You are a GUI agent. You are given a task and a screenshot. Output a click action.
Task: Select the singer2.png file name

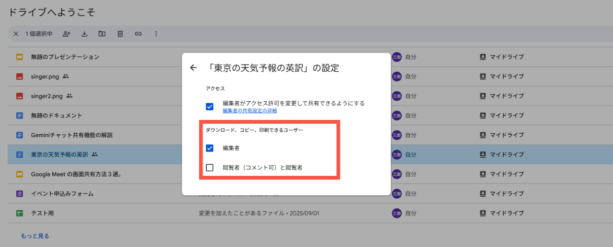[x=47, y=96]
